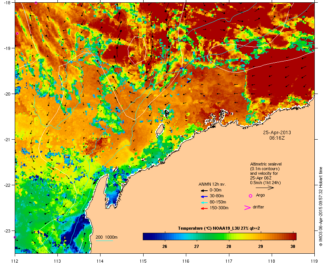Click the '0.5m/s (1kt 24h)' text

[x=265, y=183]
